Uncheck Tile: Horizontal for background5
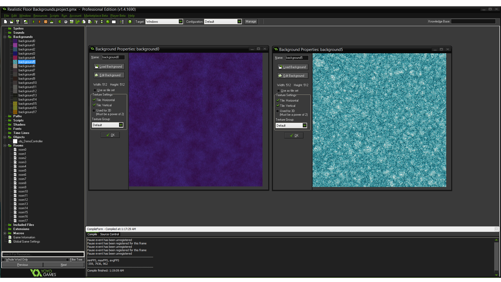This screenshot has width=501, height=282. (278, 101)
